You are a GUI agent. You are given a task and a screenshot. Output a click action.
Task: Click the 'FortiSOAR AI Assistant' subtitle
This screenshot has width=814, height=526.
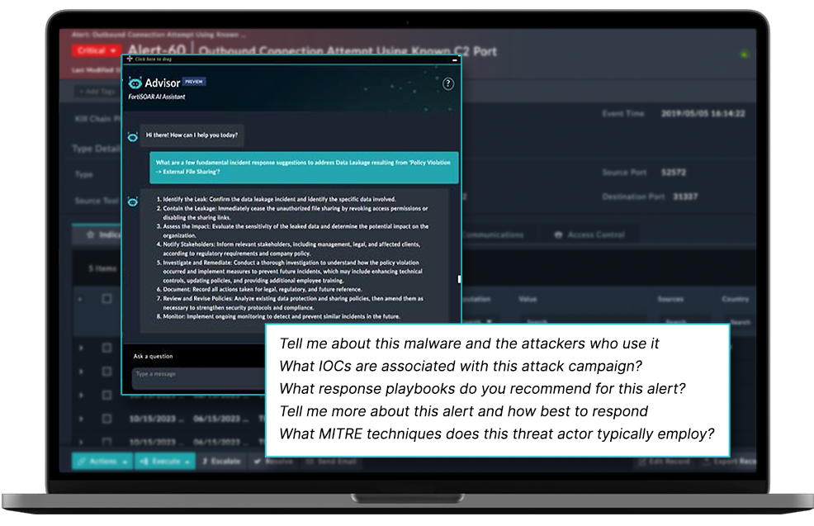[156, 97]
